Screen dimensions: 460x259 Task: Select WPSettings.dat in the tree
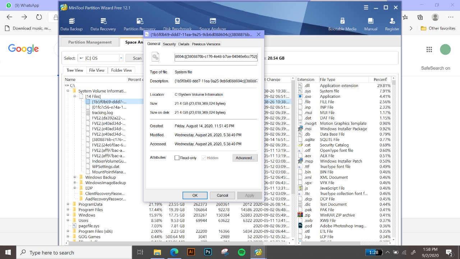coord(106,167)
